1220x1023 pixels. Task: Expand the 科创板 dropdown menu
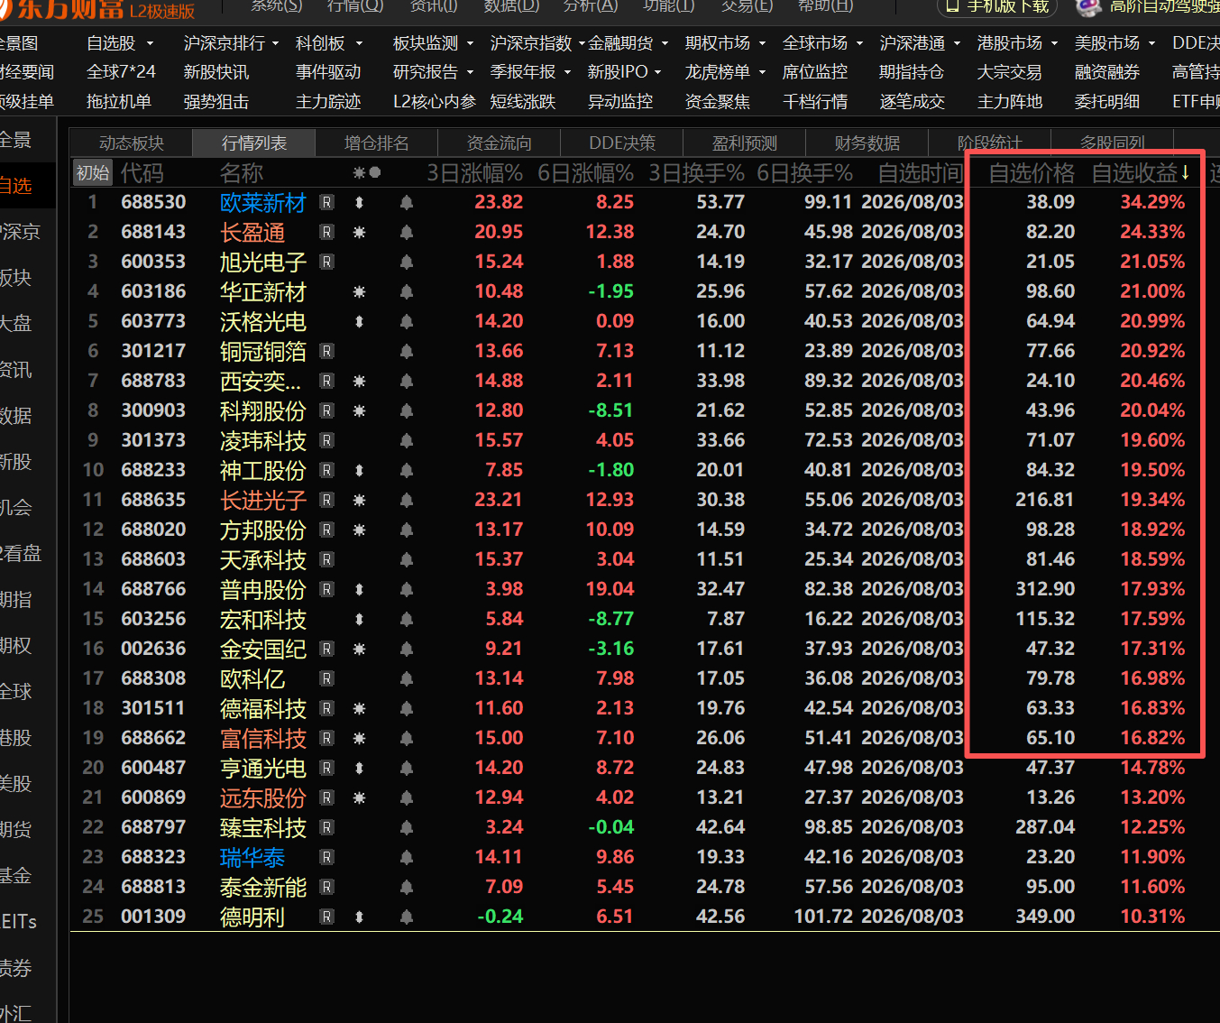(x=359, y=43)
